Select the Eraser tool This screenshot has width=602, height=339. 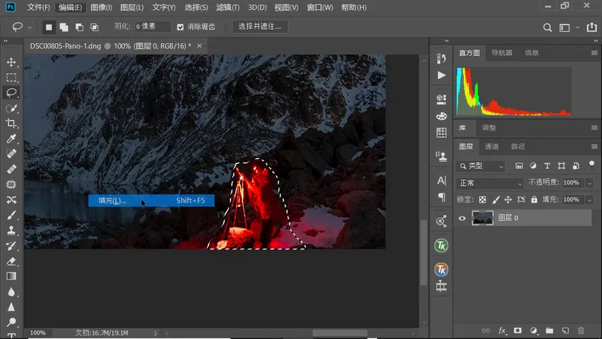(x=11, y=261)
